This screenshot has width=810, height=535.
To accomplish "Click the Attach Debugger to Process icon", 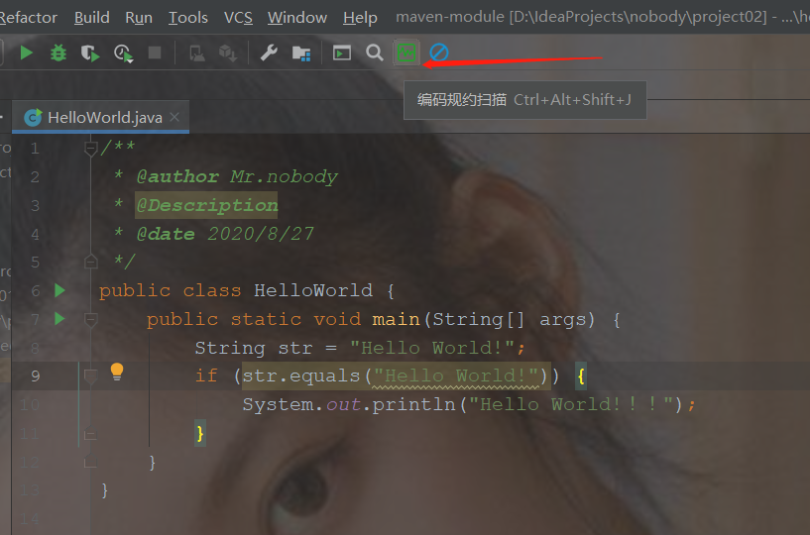I will pos(197,53).
